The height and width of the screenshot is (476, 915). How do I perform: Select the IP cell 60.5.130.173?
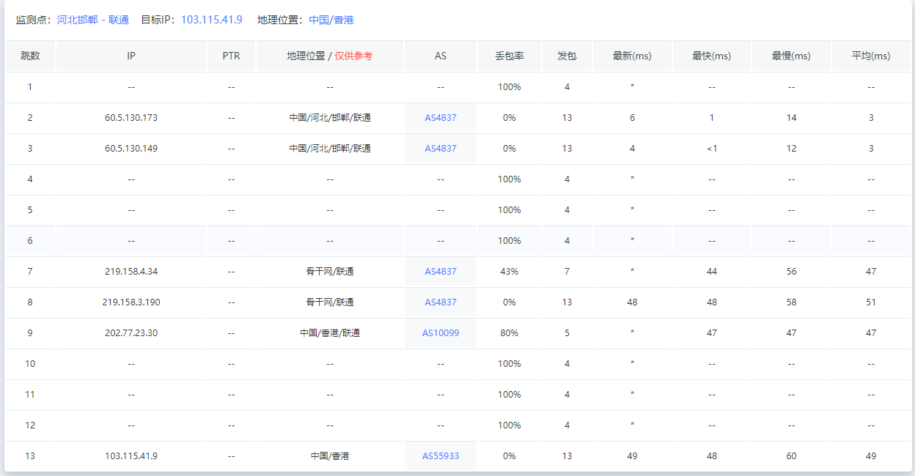(x=131, y=118)
